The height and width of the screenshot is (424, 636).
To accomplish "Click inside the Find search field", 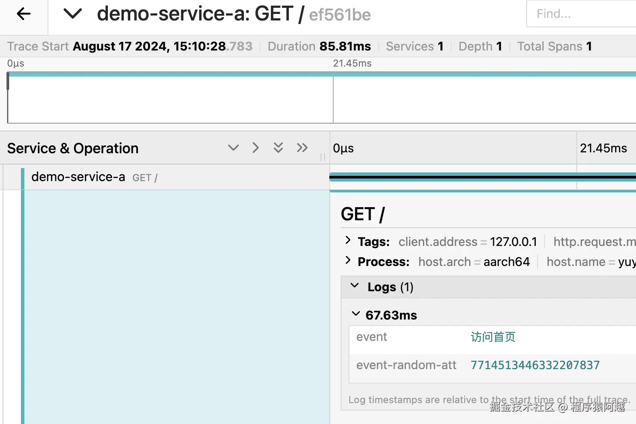I will pyautogui.click(x=579, y=14).
